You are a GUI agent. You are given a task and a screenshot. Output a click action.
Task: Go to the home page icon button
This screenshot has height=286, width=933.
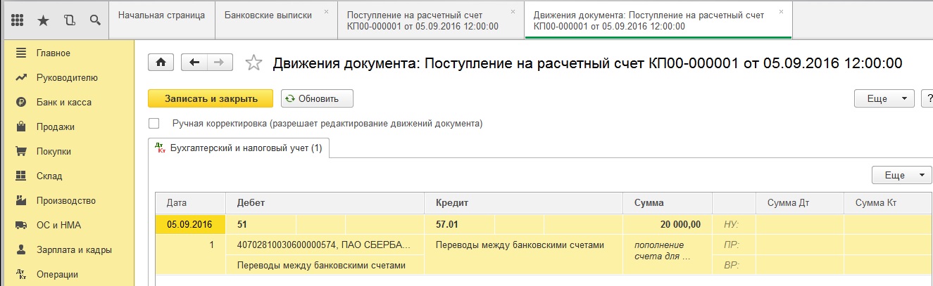click(161, 63)
